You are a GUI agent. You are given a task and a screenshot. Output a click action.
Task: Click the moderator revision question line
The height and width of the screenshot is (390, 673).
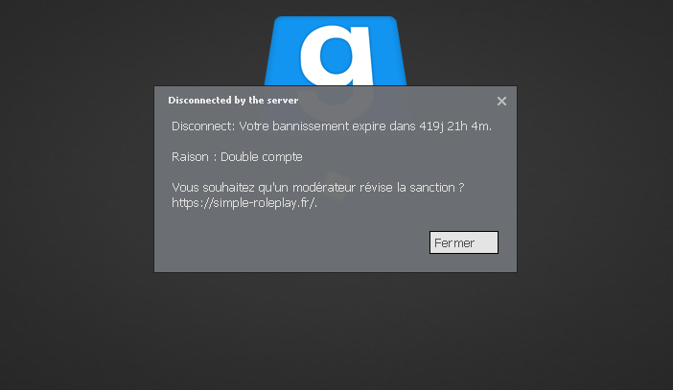point(318,188)
